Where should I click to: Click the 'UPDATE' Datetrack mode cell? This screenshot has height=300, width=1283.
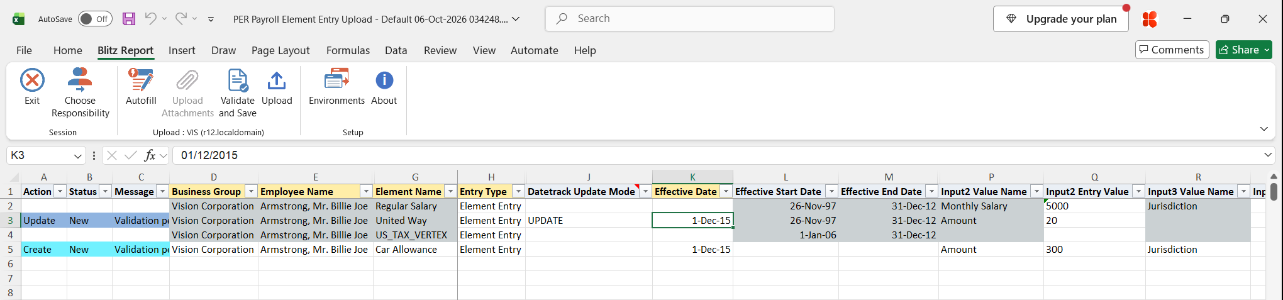tap(589, 221)
